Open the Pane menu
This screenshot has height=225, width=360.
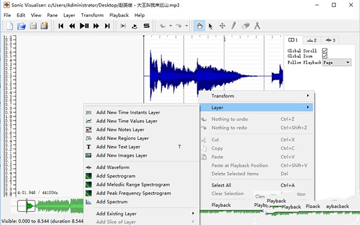pyautogui.click(x=52, y=15)
